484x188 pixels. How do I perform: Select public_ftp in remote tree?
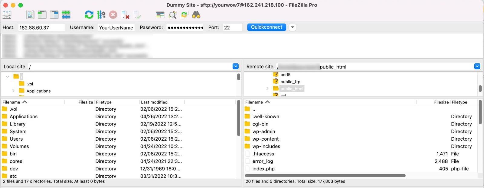(x=290, y=81)
